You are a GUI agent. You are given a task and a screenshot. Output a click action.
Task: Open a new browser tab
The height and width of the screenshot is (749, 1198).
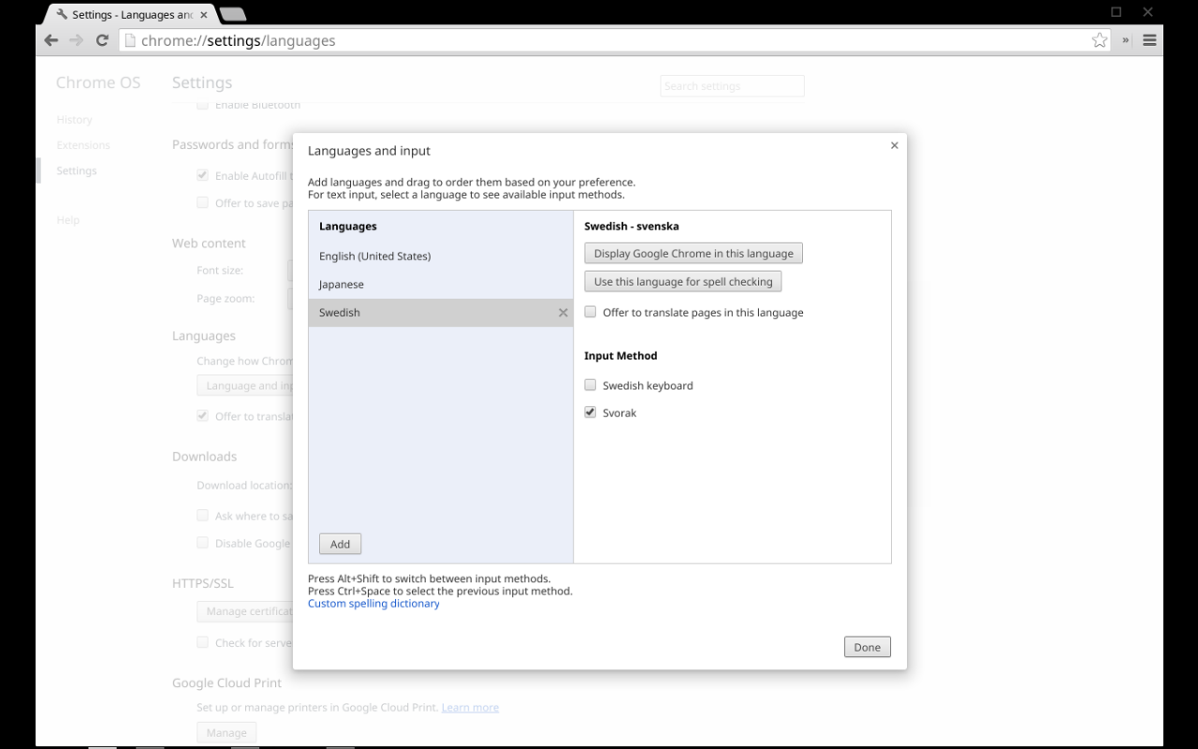point(232,14)
